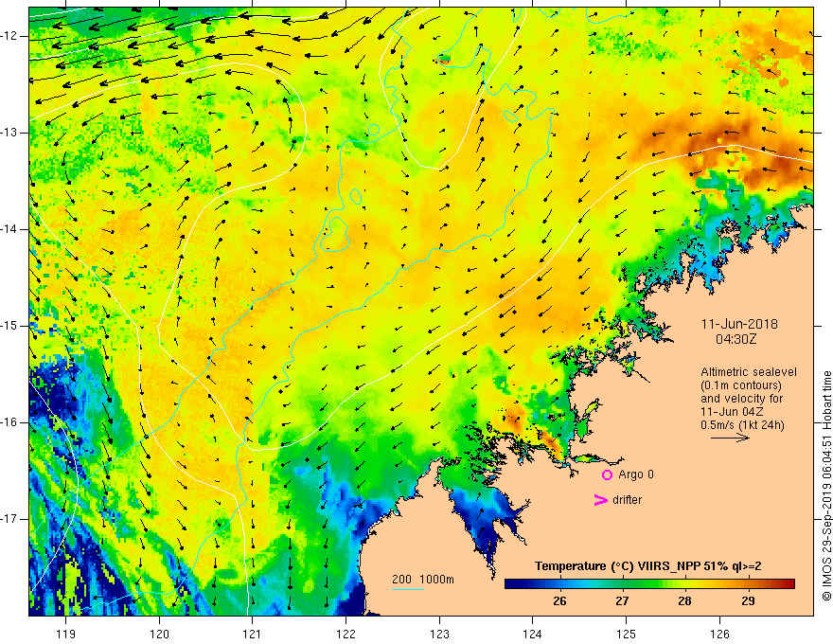Click longitude axis label 122
Viewport: 833px width, 644px height.
tap(346, 634)
